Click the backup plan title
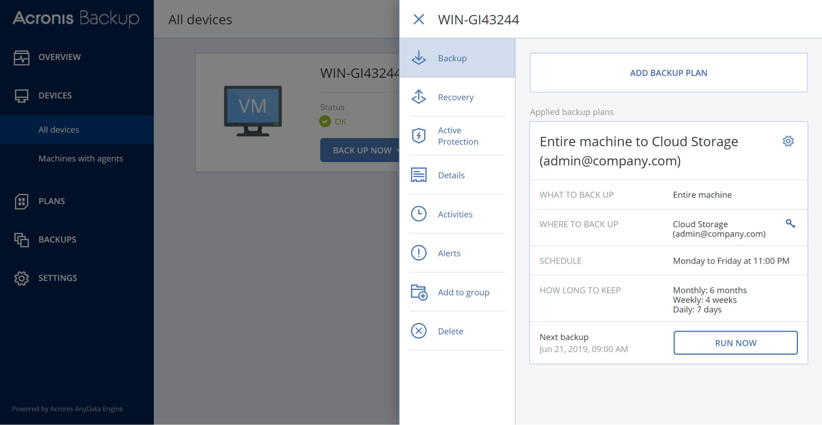822x425 pixels. pos(638,151)
